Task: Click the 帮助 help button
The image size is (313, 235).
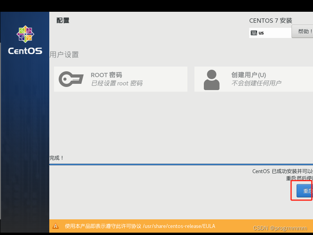Action: click(302, 32)
